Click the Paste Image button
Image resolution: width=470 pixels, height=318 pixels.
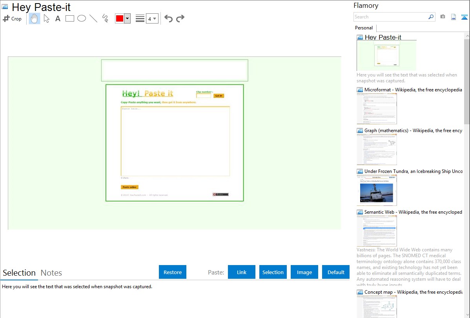click(304, 272)
